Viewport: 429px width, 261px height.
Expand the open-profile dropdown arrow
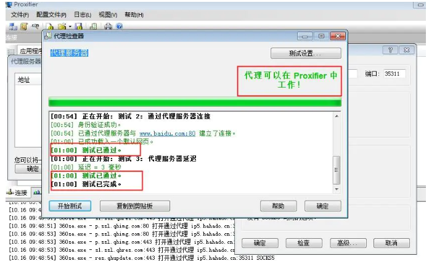point(70,27)
